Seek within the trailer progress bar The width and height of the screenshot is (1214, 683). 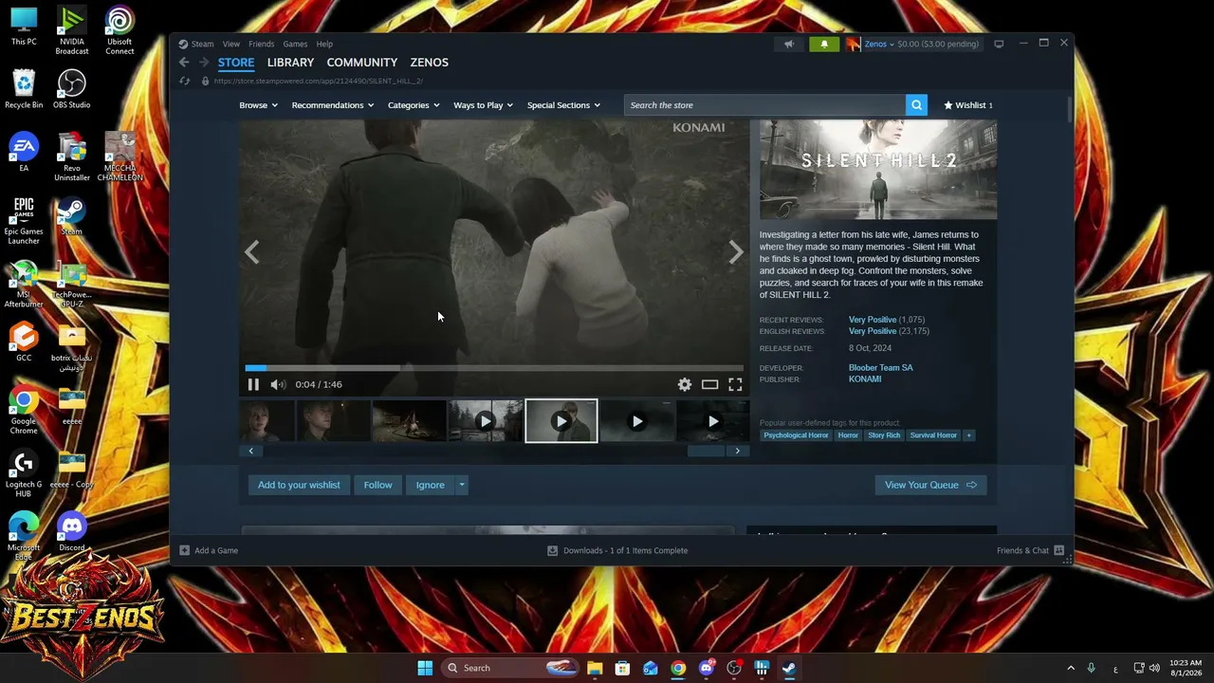[494, 368]
